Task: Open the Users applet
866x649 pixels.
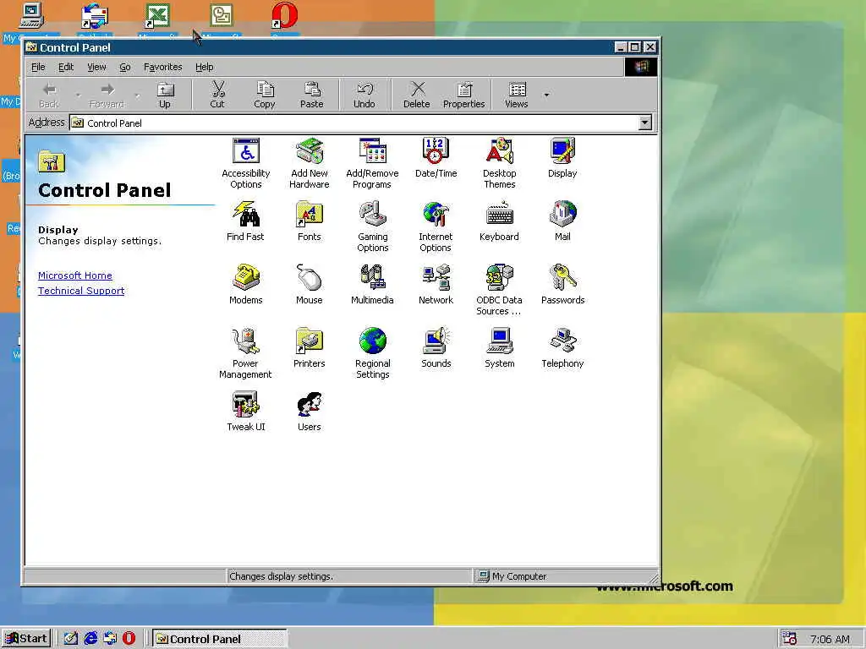Action: 309,412
